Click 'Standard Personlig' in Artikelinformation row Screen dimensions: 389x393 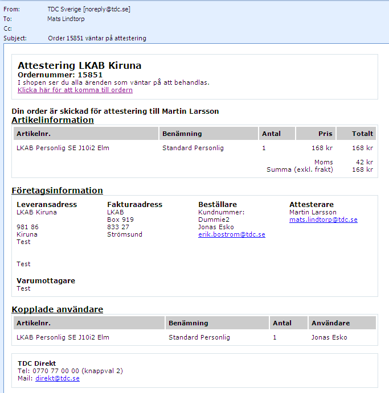193,148
